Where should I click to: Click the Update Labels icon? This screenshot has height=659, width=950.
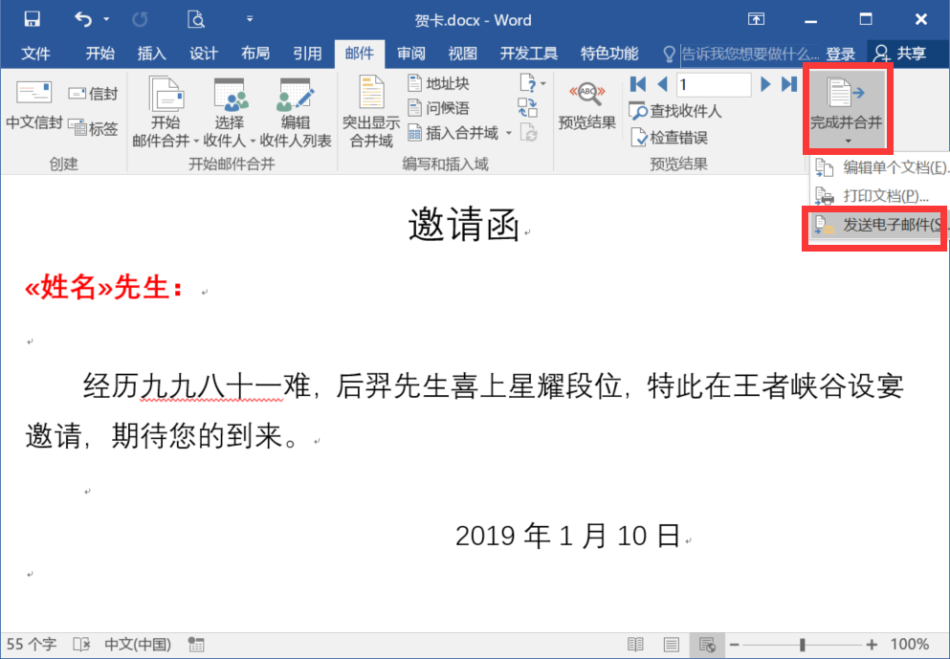click(x=528, y=133)
